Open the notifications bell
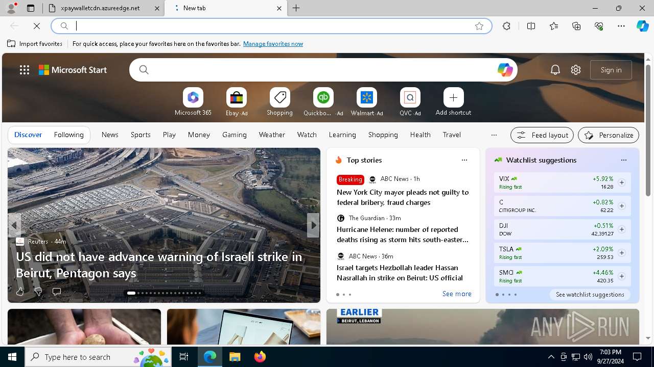The height and width of the screenshot is (367, 654). pos(555,70)
